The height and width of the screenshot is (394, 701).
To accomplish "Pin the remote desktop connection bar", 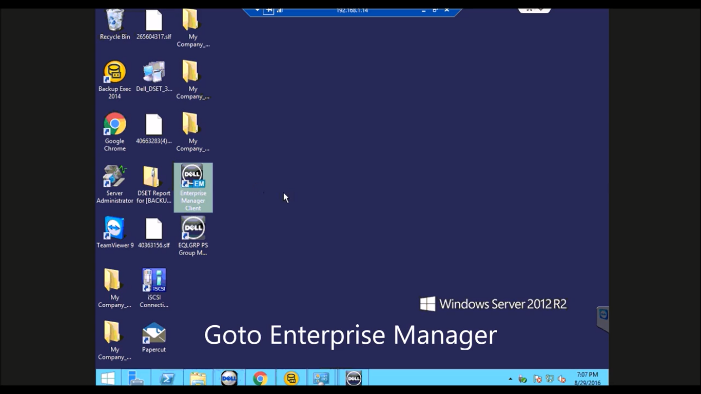I will pos(268,10).
